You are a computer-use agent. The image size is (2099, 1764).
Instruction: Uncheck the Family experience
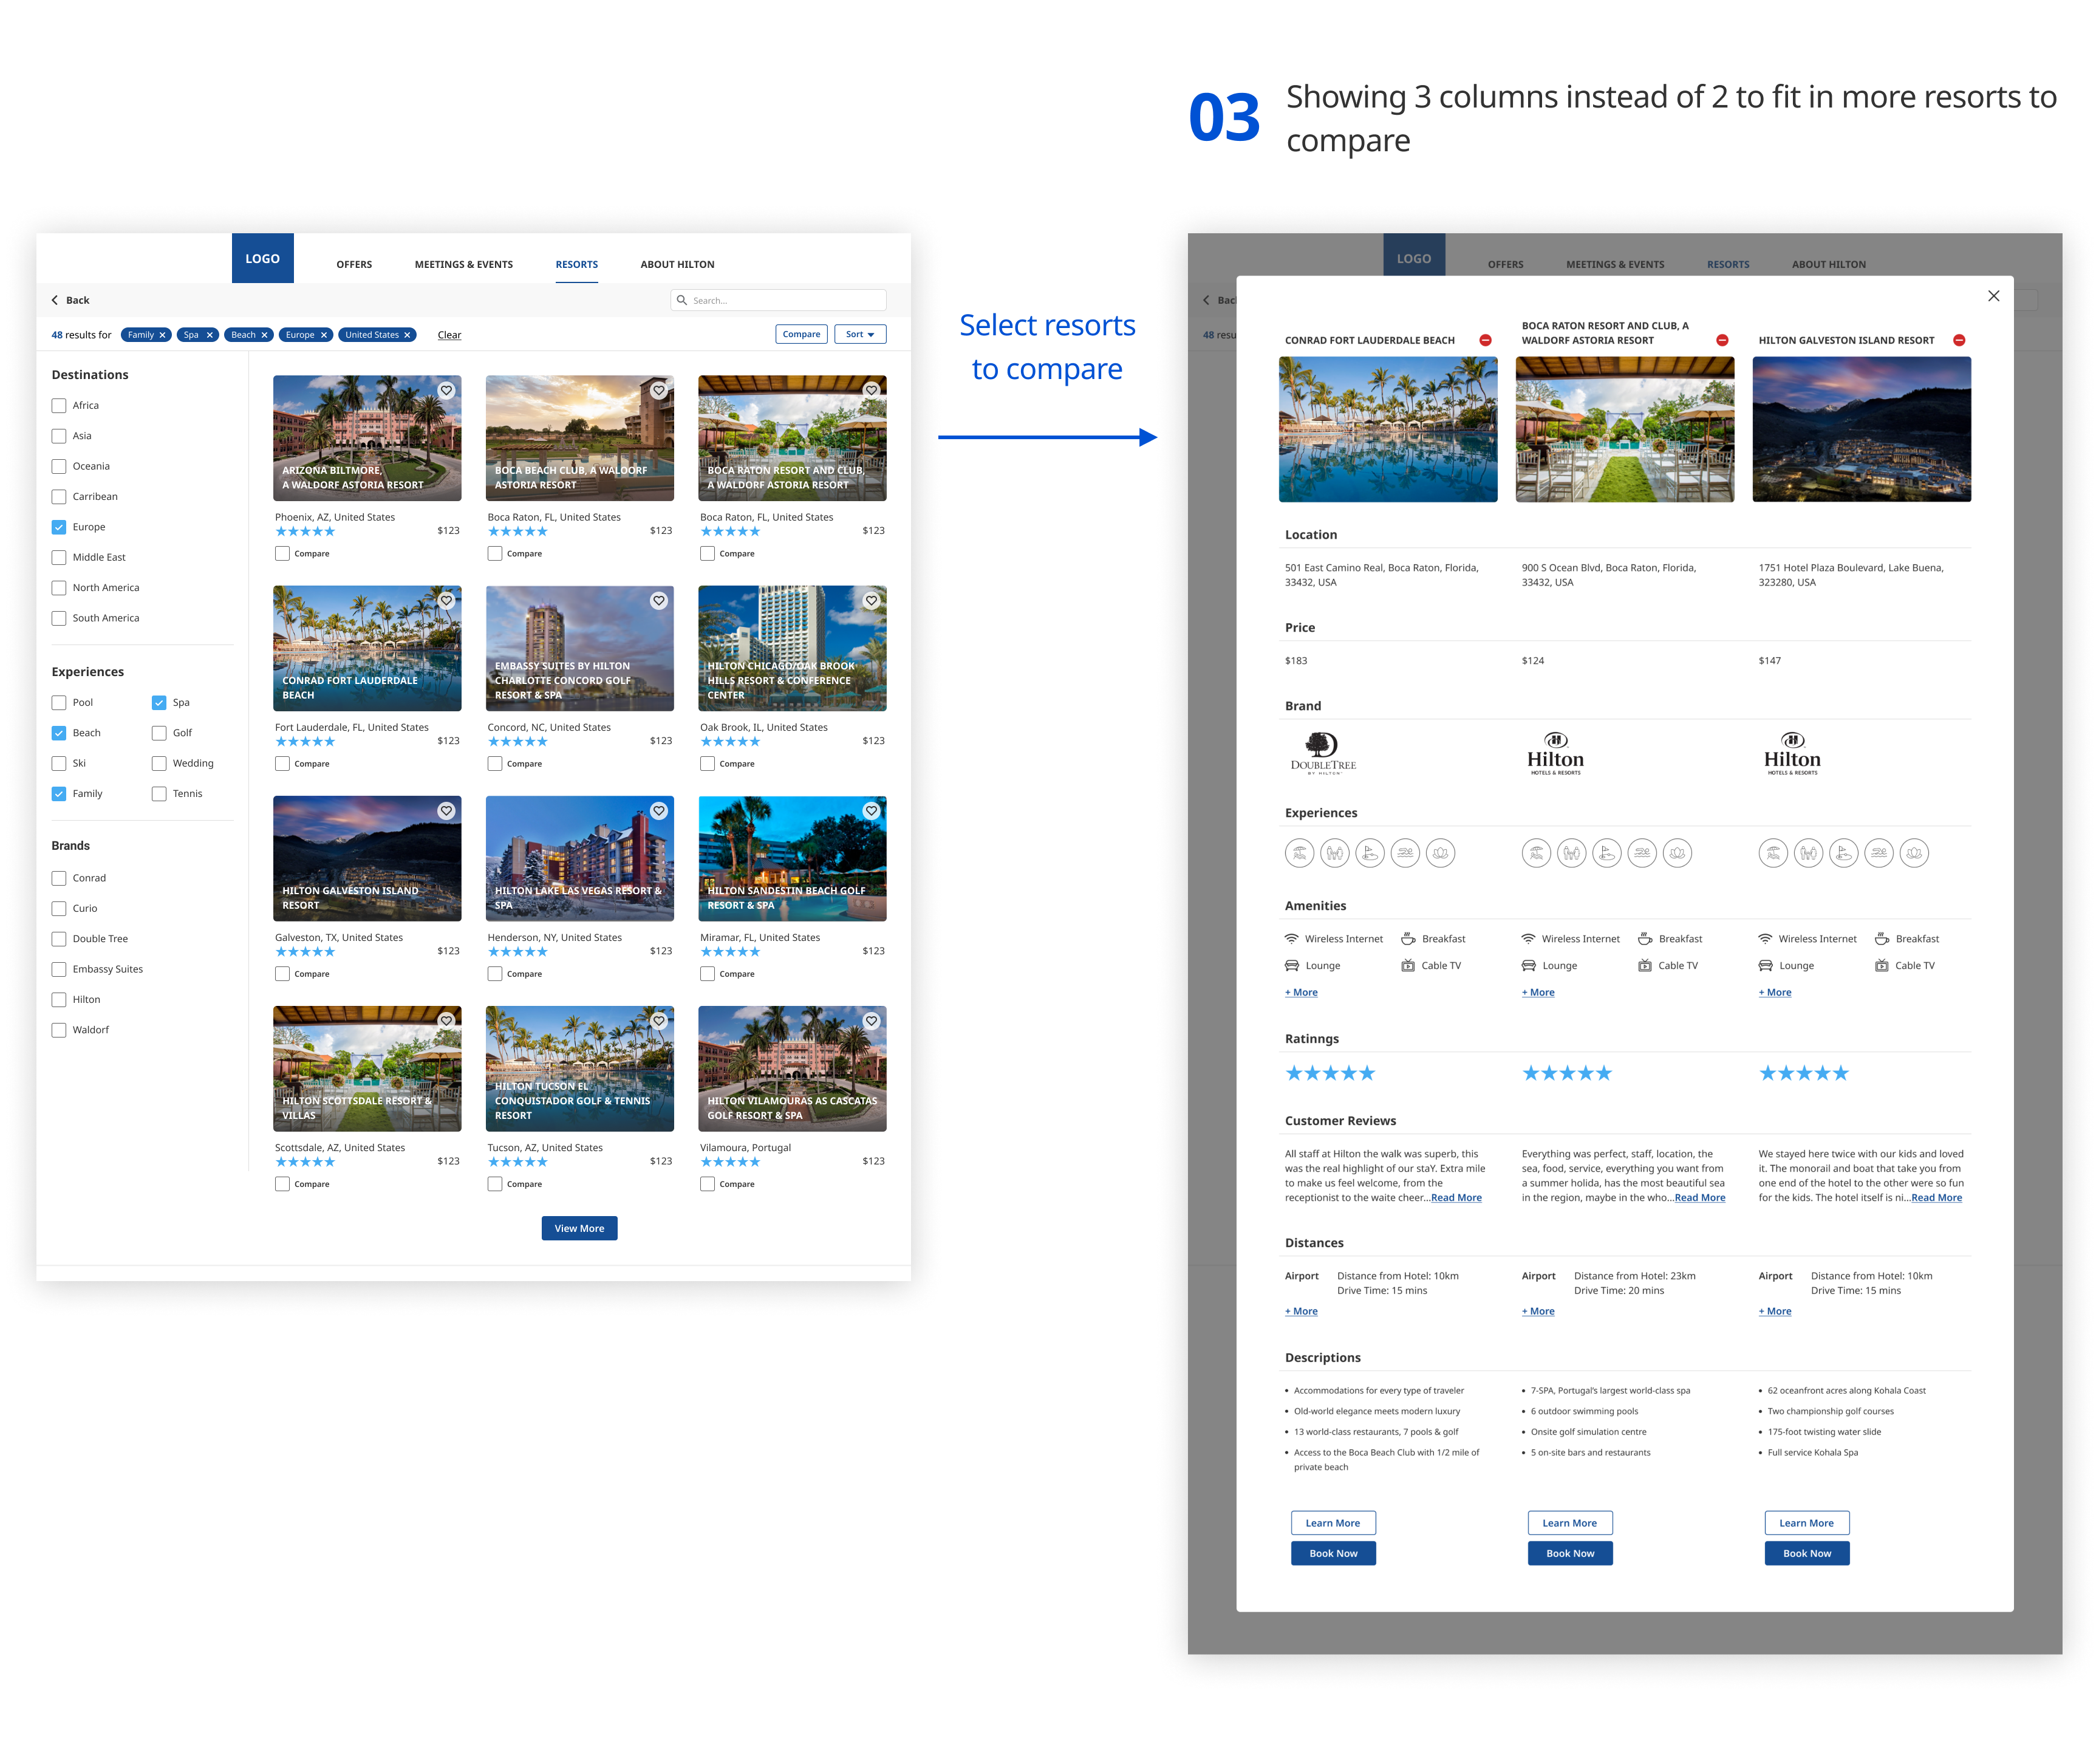(59, 794)
